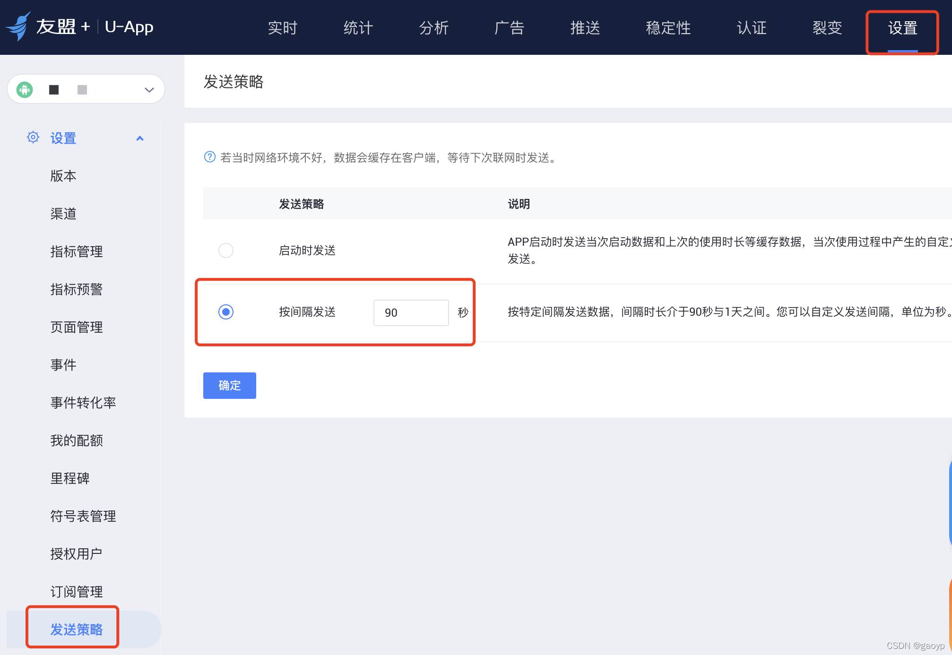
Task: Click the Umeng bird logo icon
Action: coord(19,26)
